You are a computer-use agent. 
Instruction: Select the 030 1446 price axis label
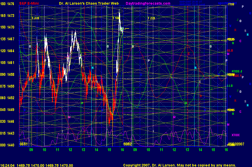click(7, 122)
